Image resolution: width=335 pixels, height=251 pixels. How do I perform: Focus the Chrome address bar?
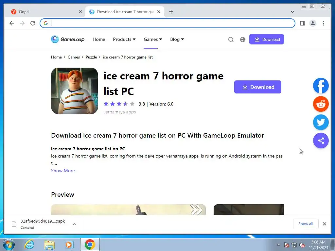(167, 23)
